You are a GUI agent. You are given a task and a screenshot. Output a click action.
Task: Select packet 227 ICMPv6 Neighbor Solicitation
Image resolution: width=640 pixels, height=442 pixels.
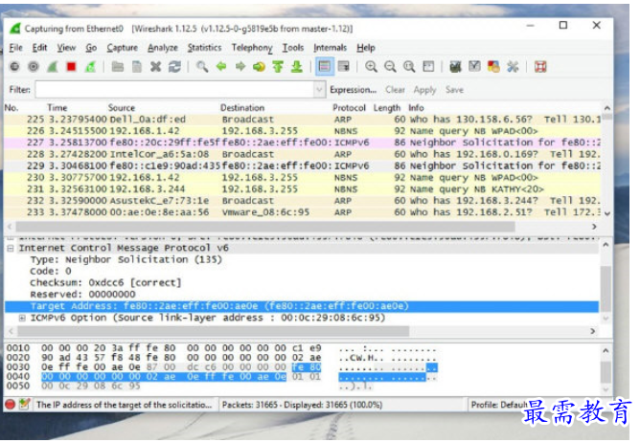(303, 143)
